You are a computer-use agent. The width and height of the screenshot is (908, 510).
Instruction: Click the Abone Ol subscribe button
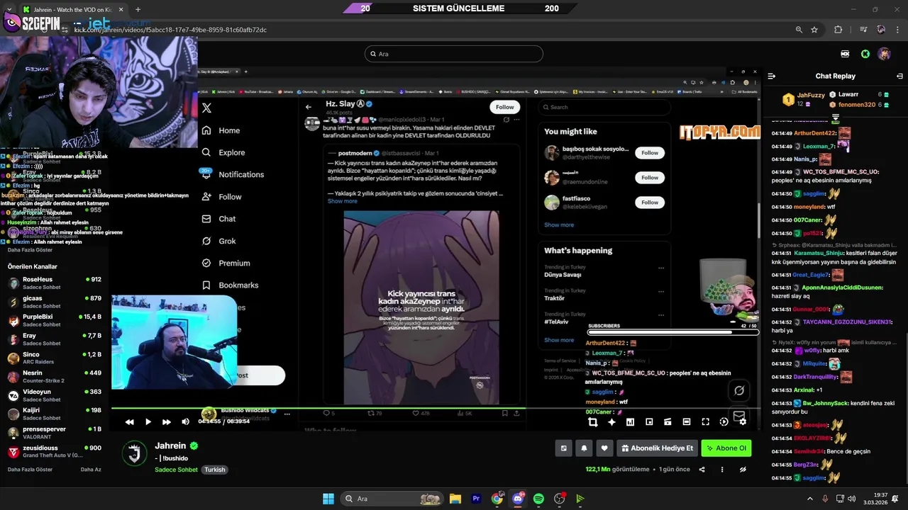click(726, 448)
